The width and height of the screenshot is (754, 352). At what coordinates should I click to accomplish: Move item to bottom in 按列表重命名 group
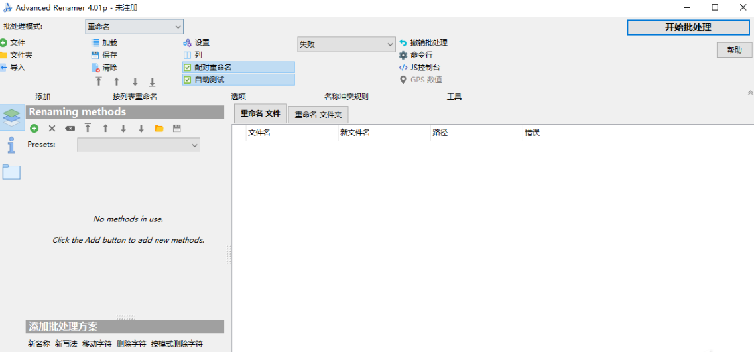pyautogui.click(x=152, y=82)
